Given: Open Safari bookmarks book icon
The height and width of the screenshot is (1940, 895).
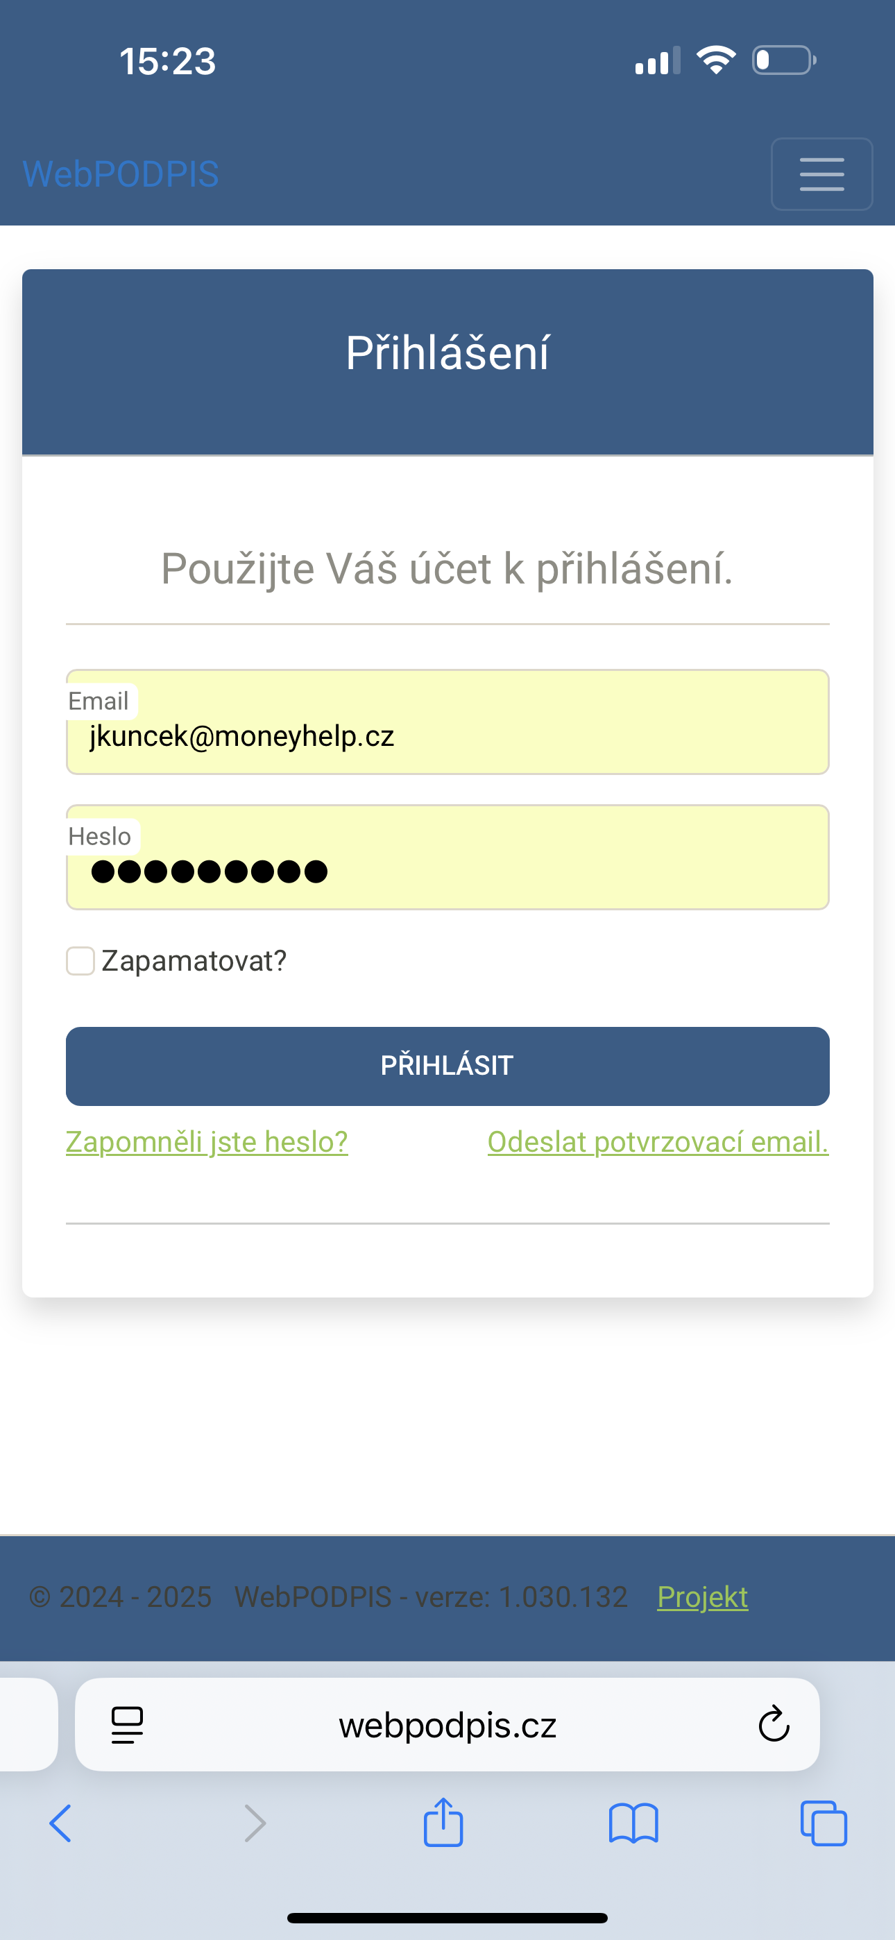Looking at the screenshot, I should pos(633,1823).
